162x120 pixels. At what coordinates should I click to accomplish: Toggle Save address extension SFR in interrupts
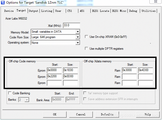pos(85,99)
